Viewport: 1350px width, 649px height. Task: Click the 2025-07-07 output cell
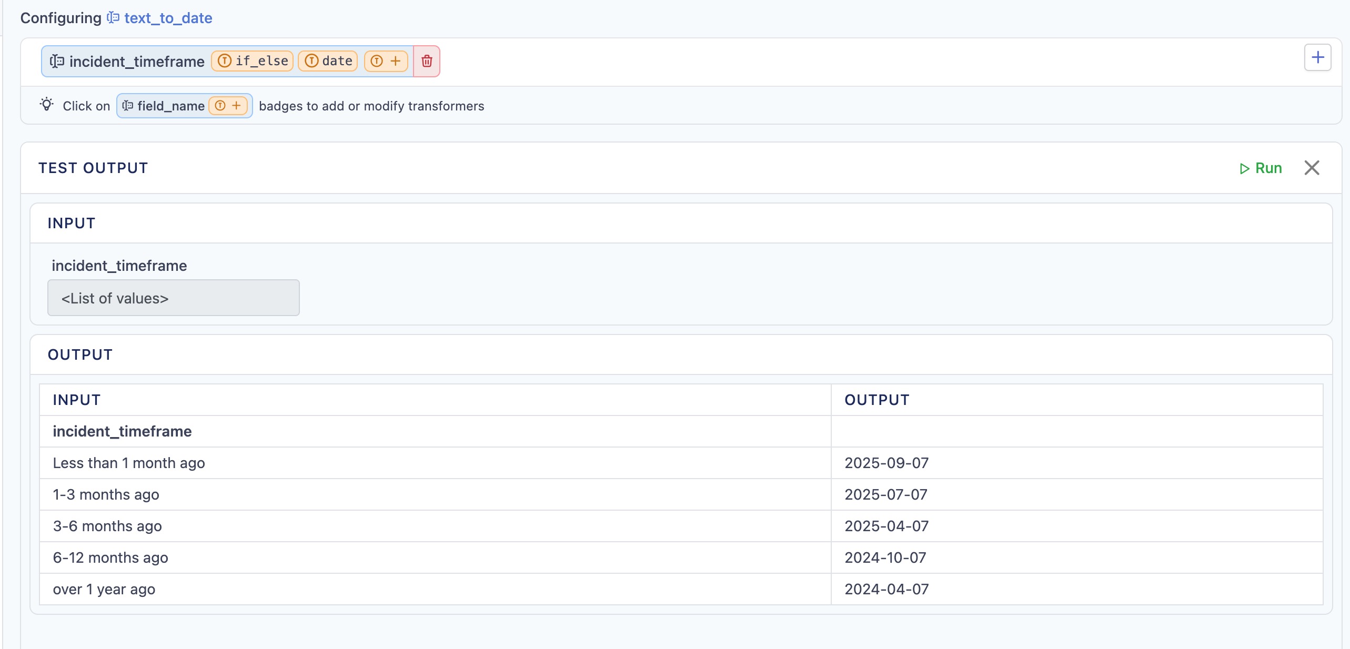(x=886, y=494)
